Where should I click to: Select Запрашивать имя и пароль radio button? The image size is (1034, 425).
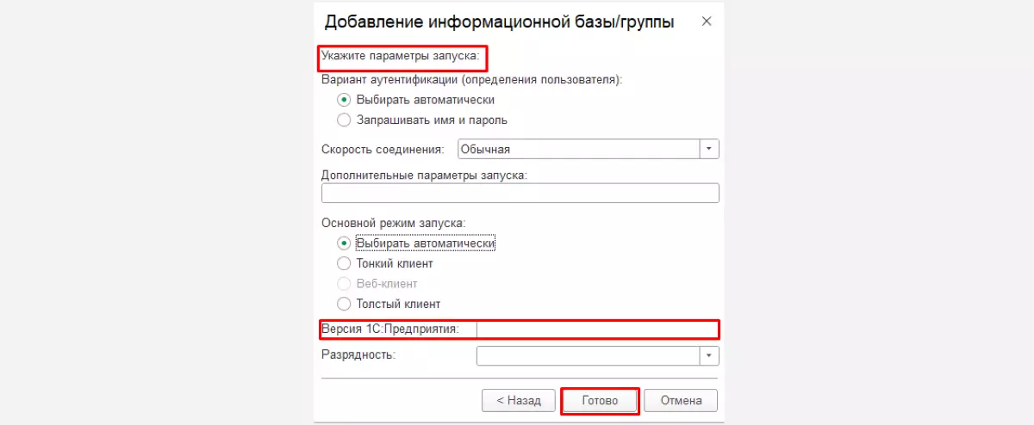click(345, 120)
